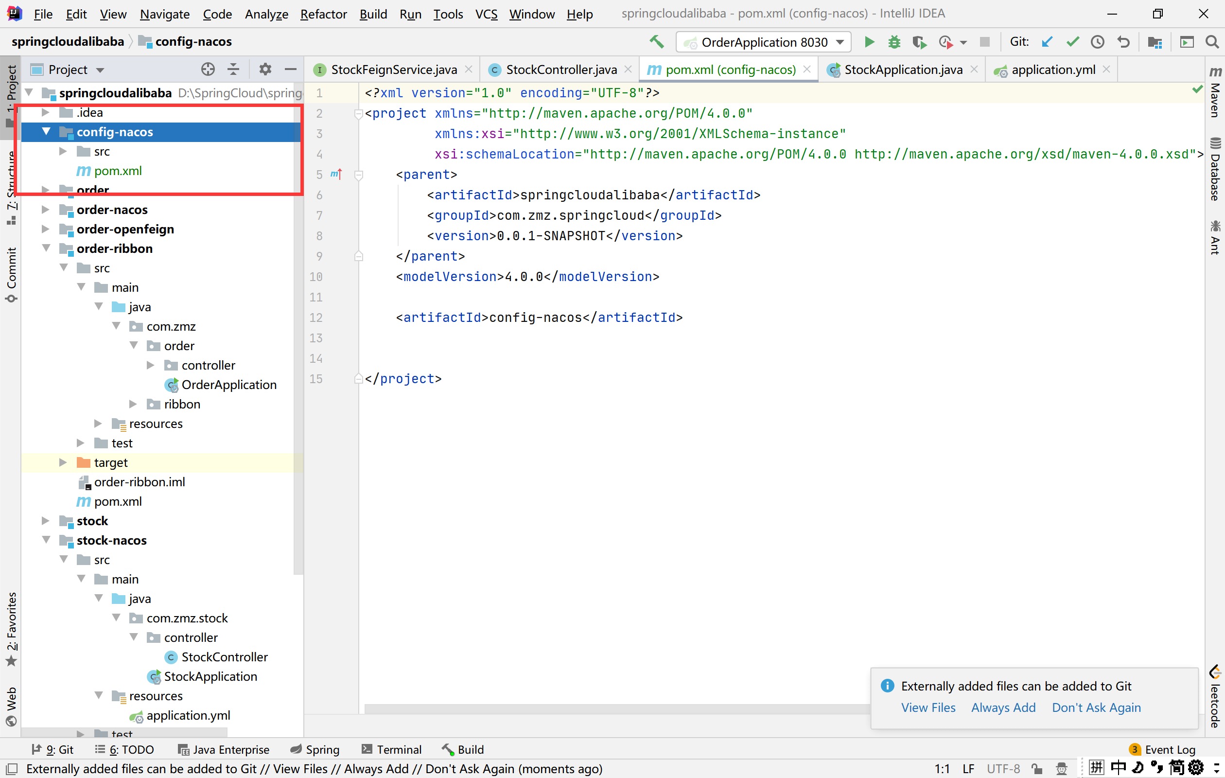Expand the target folder
Screen dimensions: 1225x778
click(x=63, y=462)
